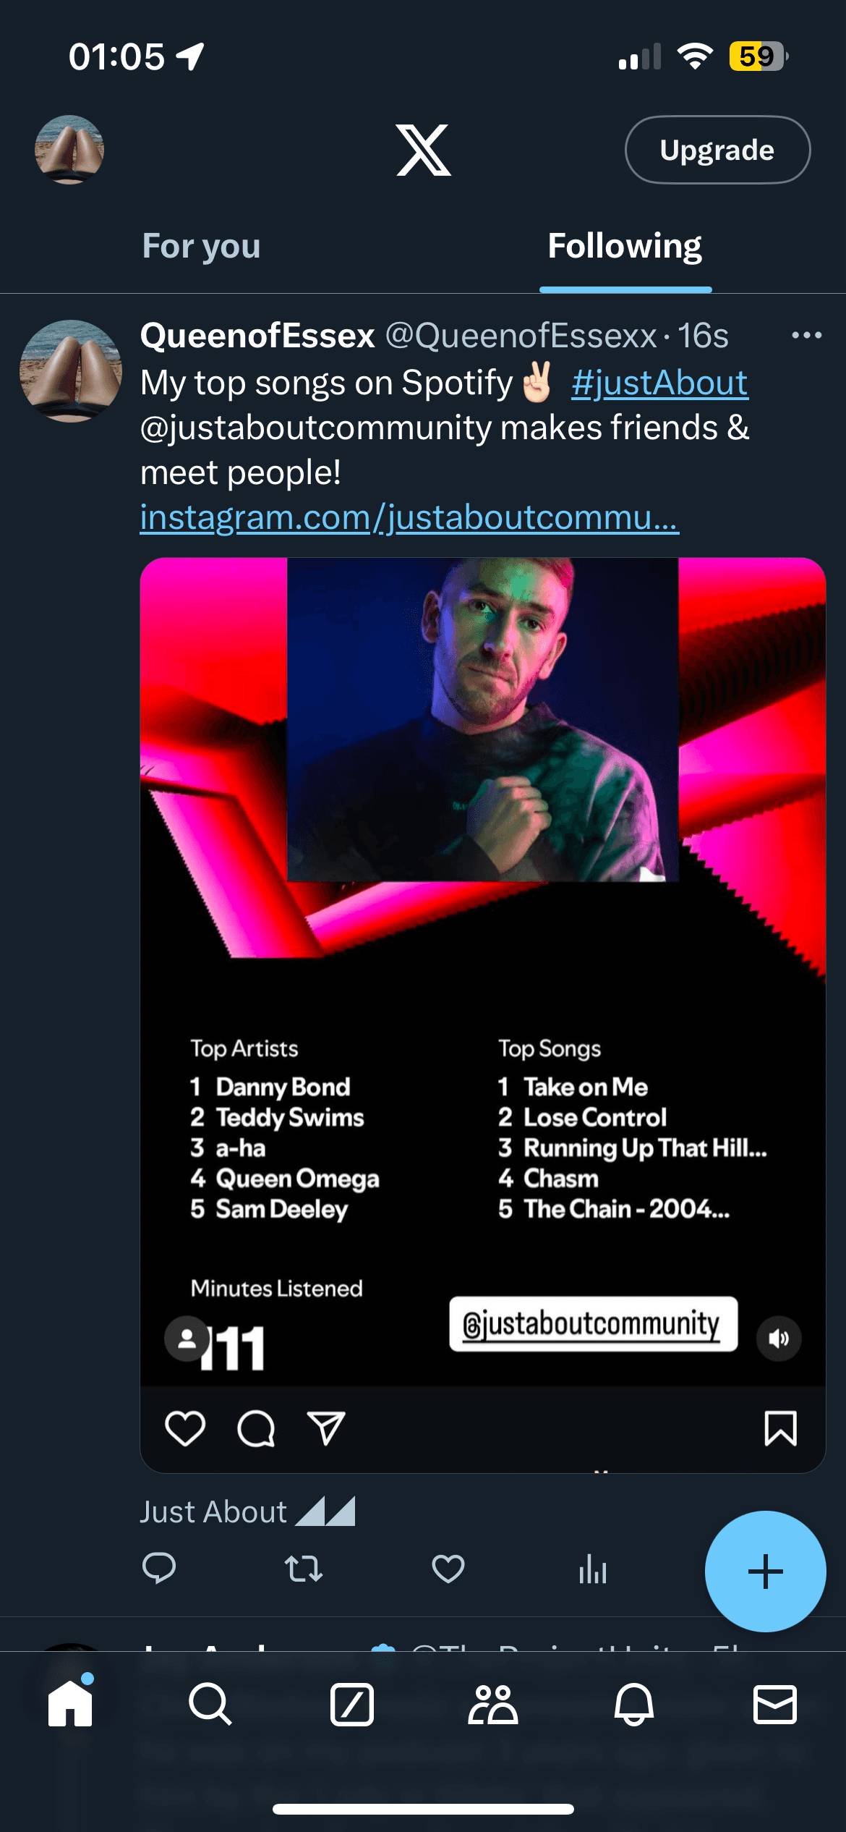Toggle the video sound speaker button
The height and width of the screenshot is (1832, 846).
point(779,1339)
